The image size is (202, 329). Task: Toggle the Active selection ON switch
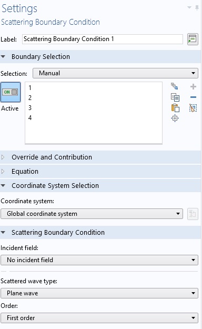click(11, 92)
